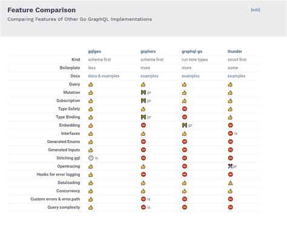Click the clock icon in Stitching gql row
Image resolution: width=287 pixels, height=233 pixels.
[x=91, y=158]
